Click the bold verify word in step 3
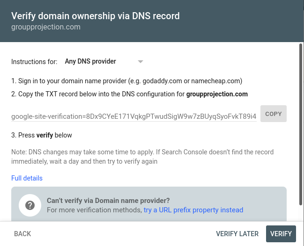The image size is (304, 246). [x=44, y=135]
